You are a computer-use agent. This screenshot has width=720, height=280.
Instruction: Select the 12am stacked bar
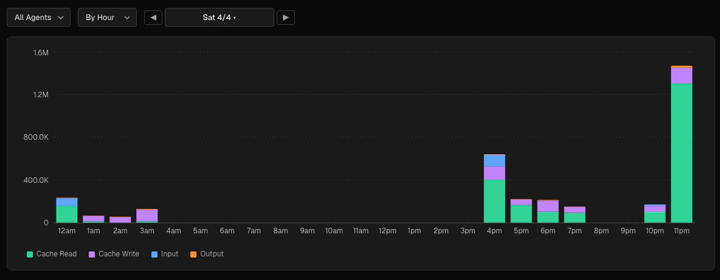(x=66, y=210)
